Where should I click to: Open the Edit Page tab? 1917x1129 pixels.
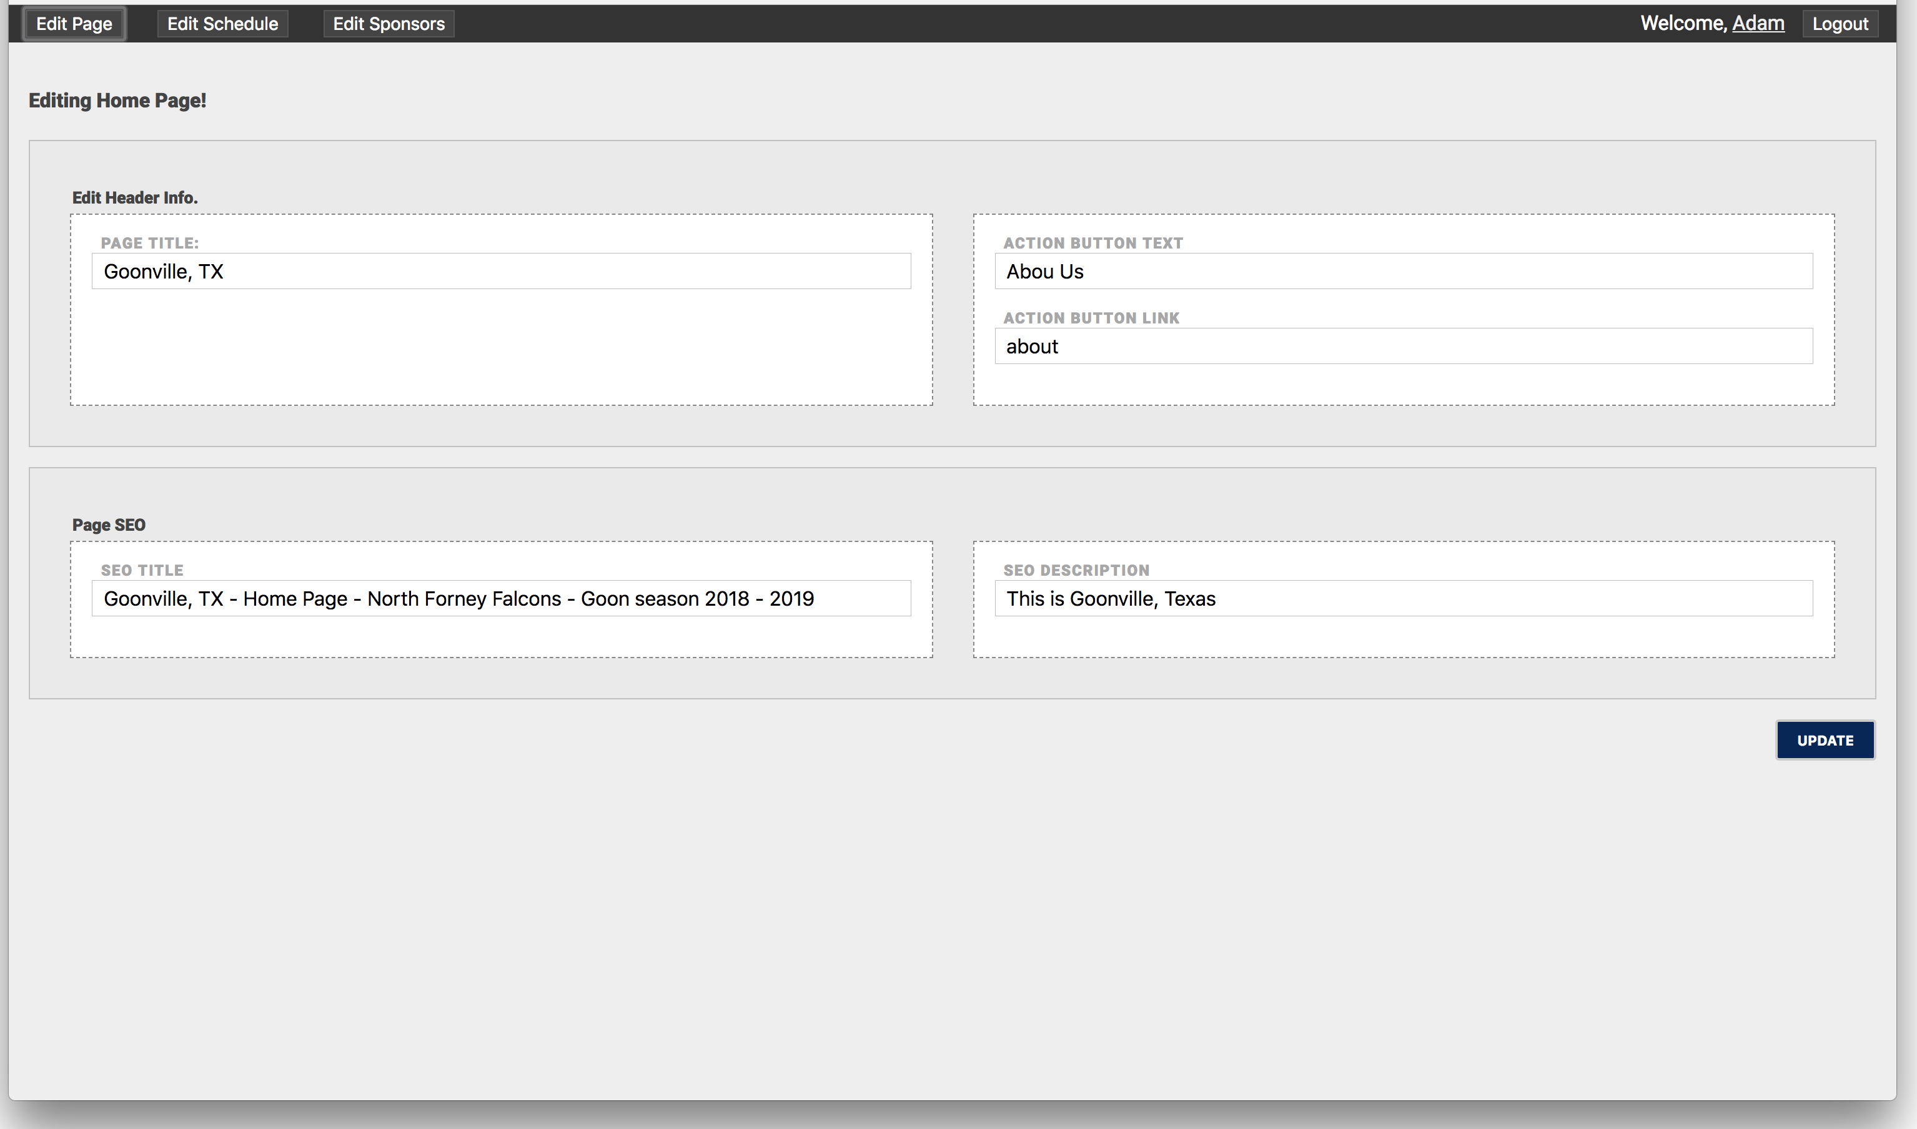(74, 24)
